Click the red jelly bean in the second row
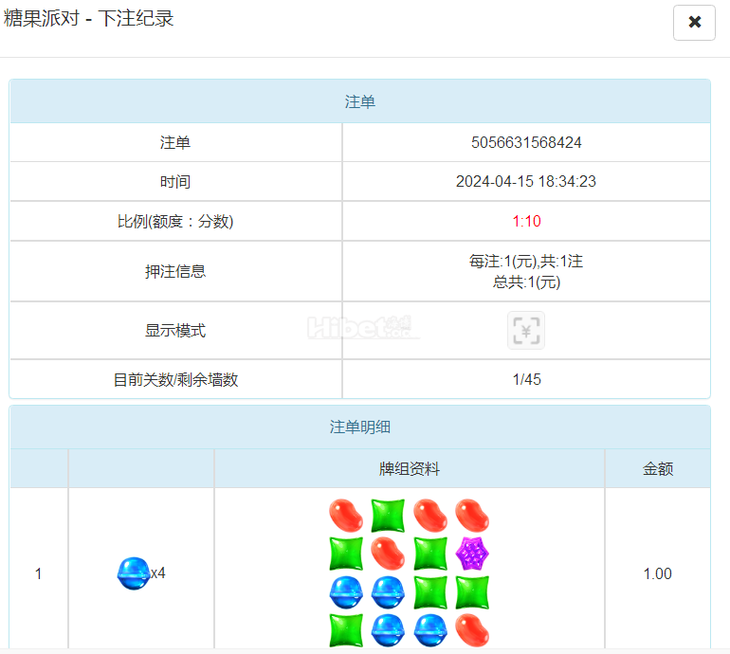This screenshot has height=654, width=730. pyautogui.click(x=388, y=554)
